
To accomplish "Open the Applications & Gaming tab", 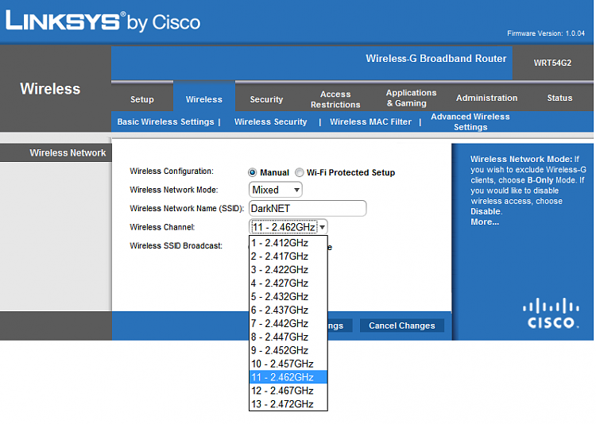I will click(x=412, y=98).
